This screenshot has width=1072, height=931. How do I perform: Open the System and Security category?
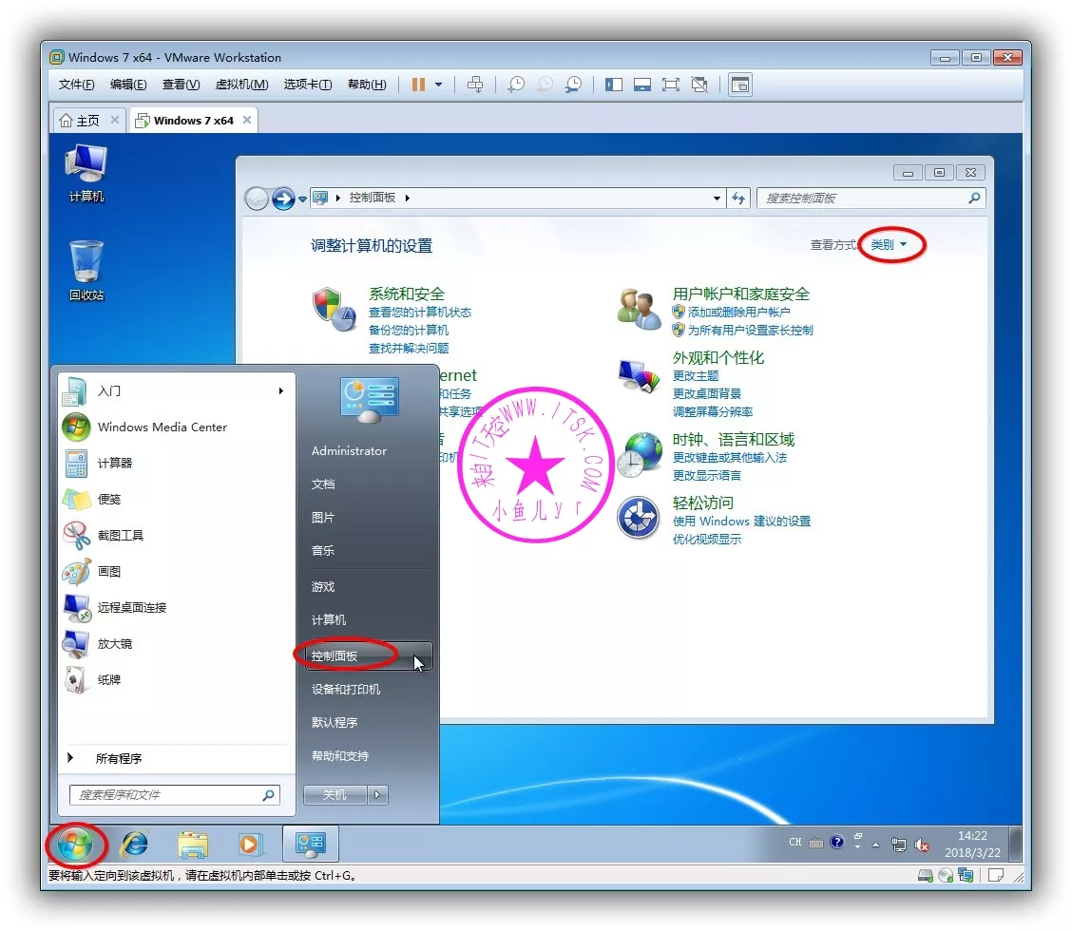tap(407, 294)
